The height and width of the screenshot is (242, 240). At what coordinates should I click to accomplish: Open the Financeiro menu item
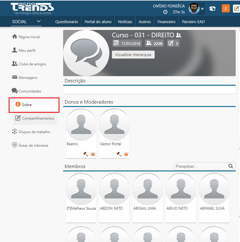click(x=166, y=22)
